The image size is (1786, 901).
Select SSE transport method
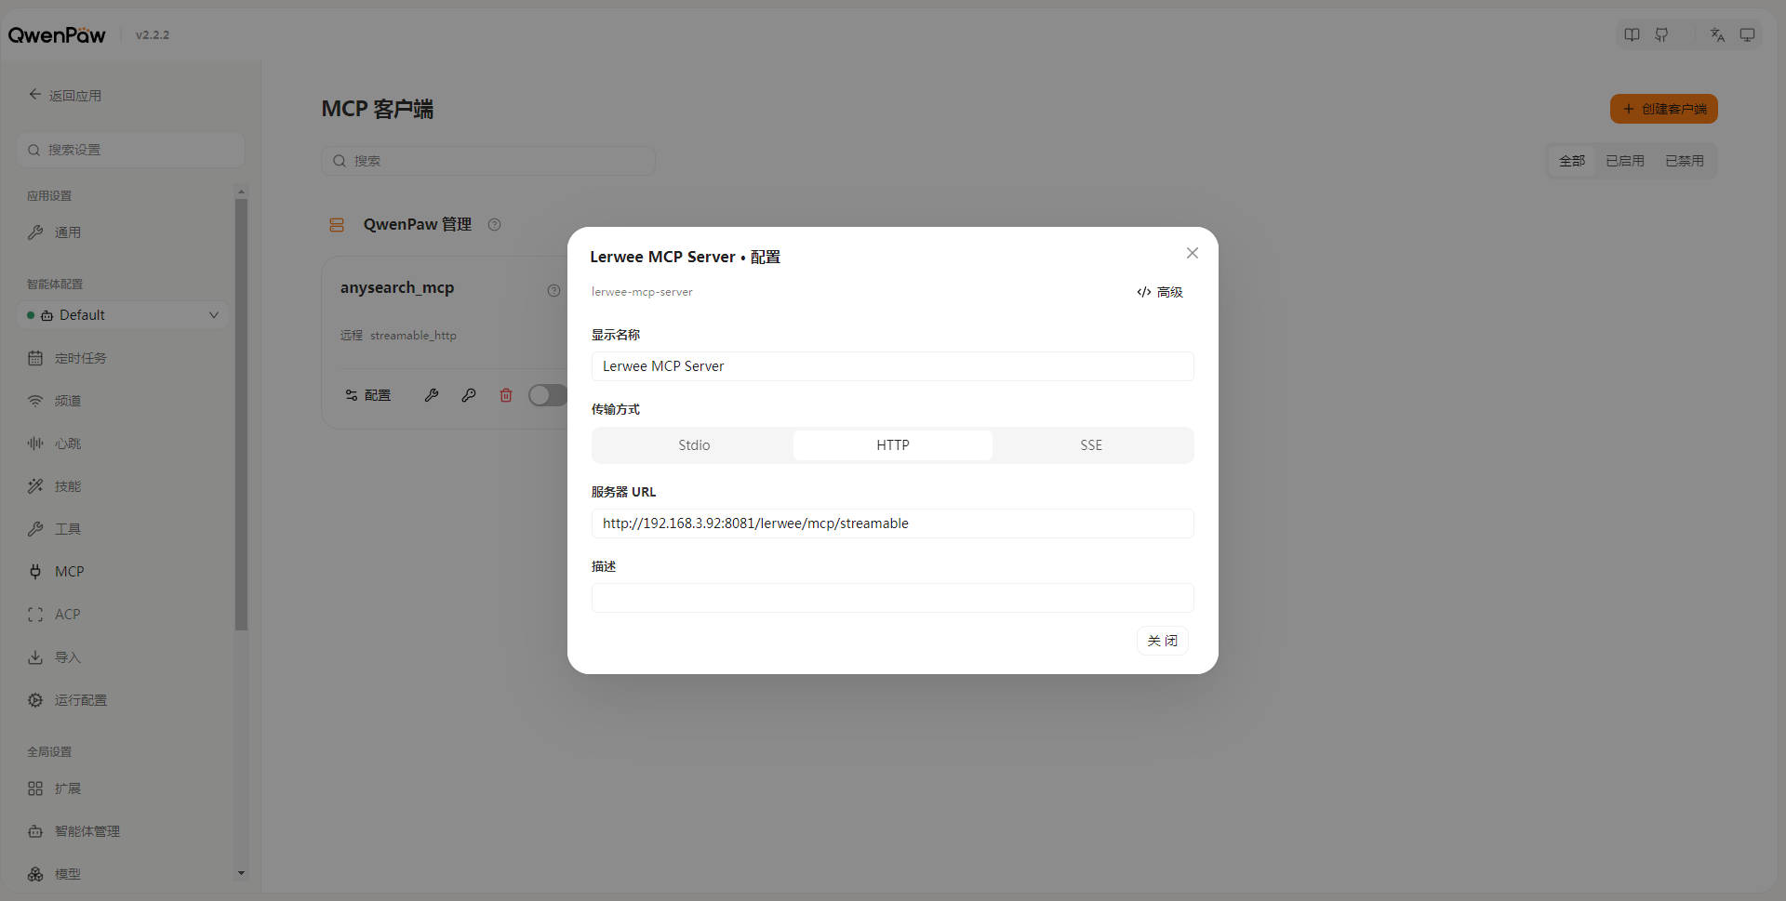tap(1091, 445)
